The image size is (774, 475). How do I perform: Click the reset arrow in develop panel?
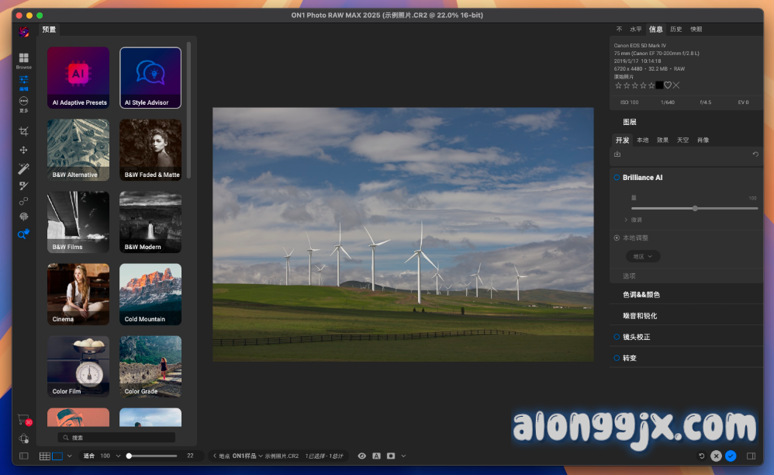[755, 154]
